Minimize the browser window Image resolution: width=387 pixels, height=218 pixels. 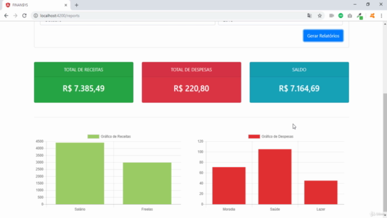[x=355, y=4]
